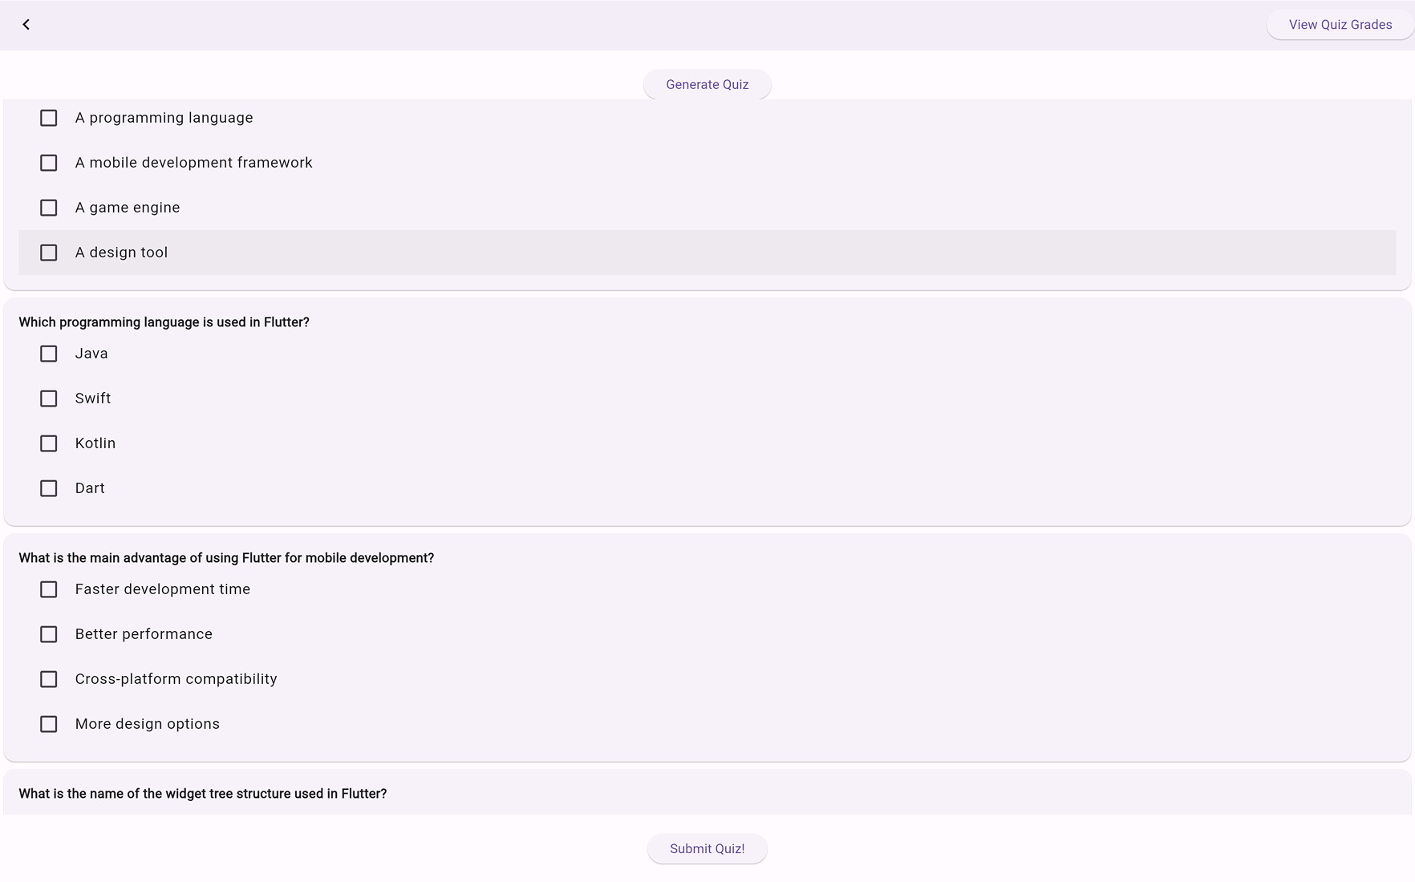This screenshot has height=882, width=1415.
Task: Select "Faster development time"
Action: (x=49, y=589)
